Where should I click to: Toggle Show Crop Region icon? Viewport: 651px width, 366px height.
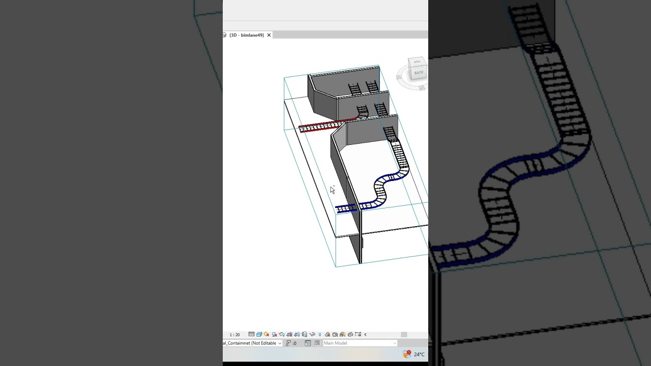(x=297, y=334)
